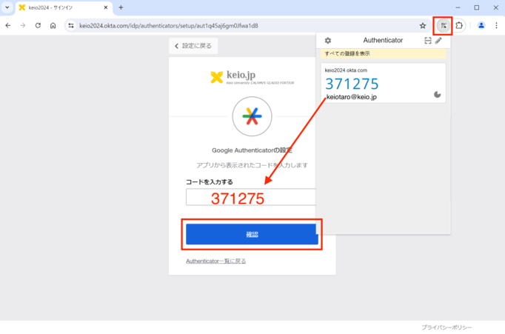The height and width of the screenshot is (334, 505).
Task: Open Chrome three-dot menu
Action: 496,25
